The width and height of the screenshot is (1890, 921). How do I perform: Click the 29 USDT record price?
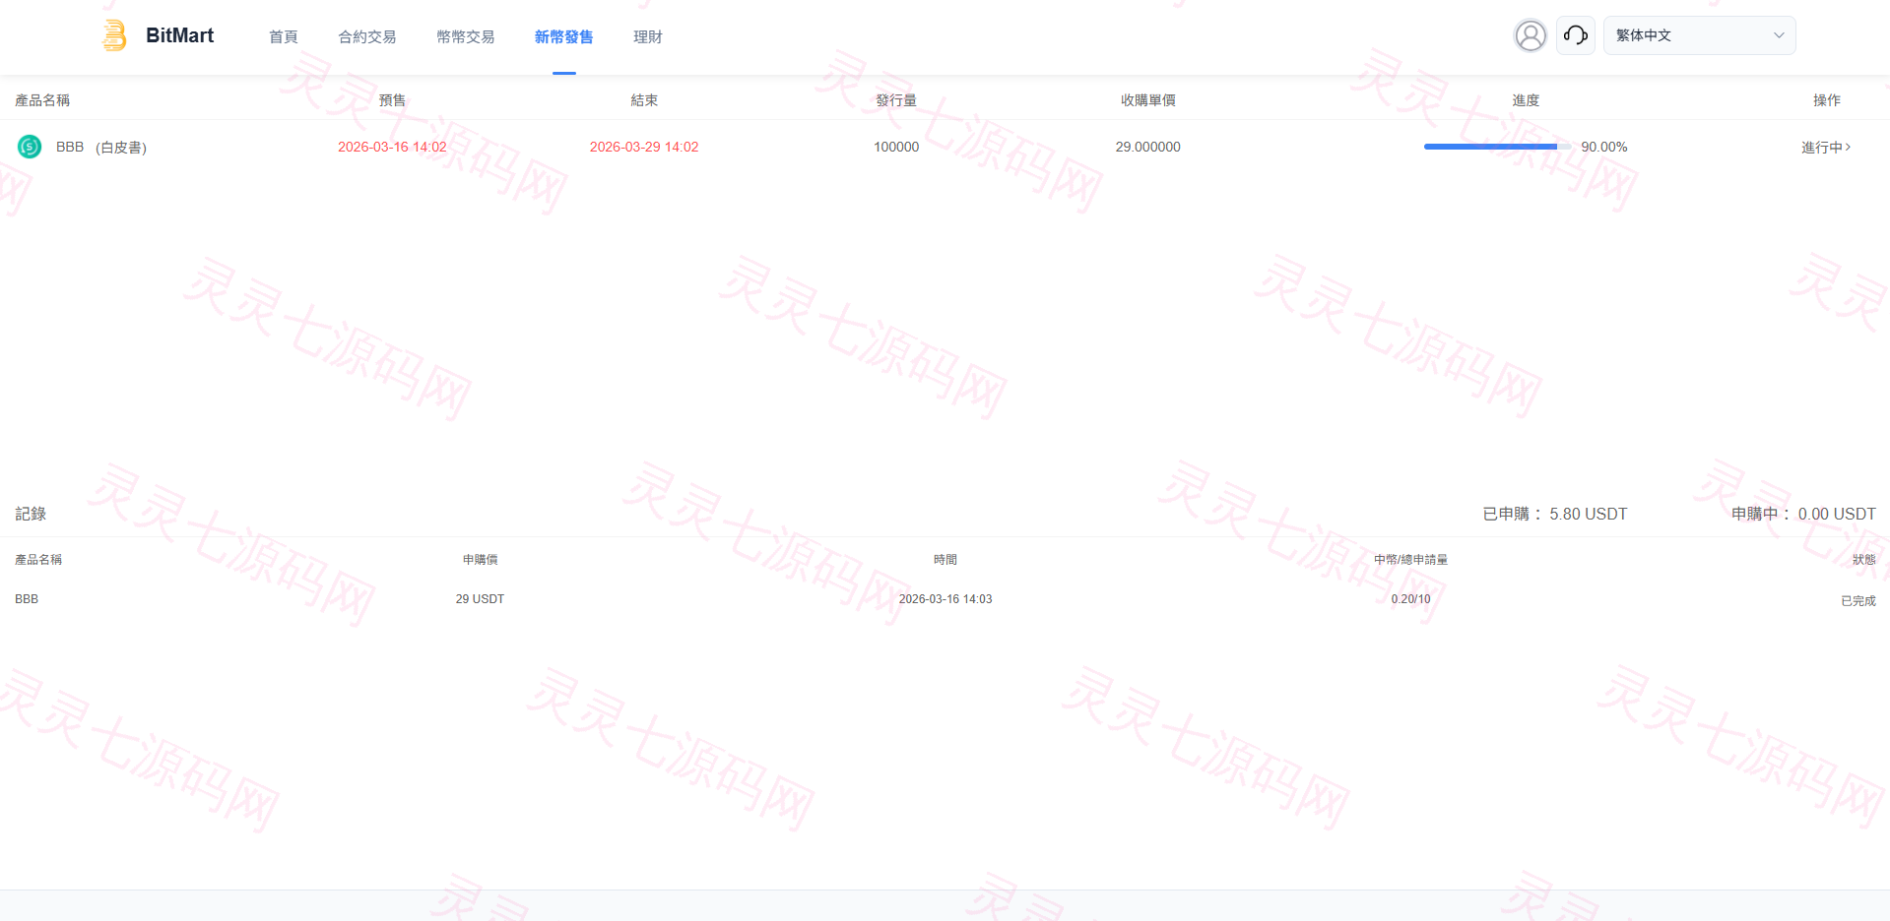pyautogui.click(x=480, y=599)
